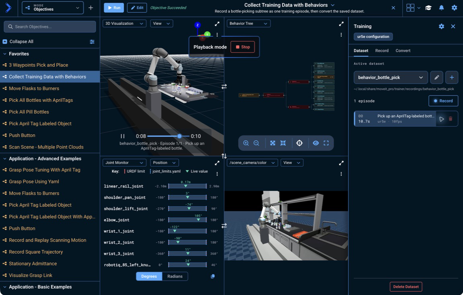Click the elbow_joint position bar

coord(187,220)
